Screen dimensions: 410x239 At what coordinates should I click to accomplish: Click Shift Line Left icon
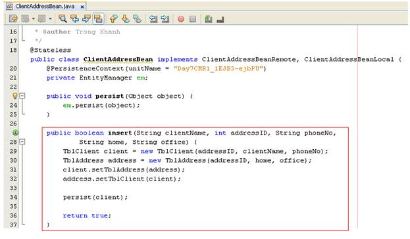pos(153,18)
